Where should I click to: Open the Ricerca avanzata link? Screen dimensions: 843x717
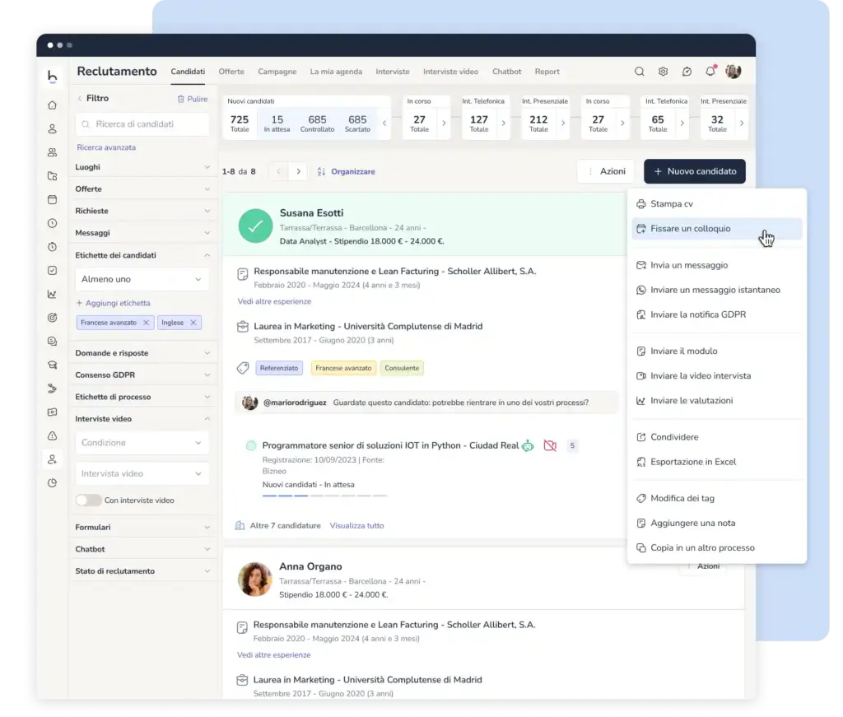click(x=106, y=147)
